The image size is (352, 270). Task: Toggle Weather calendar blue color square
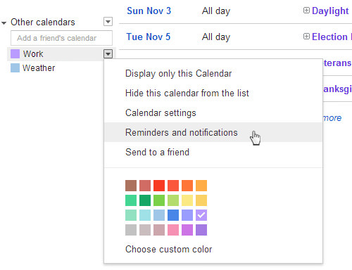[x=15, y=68]
